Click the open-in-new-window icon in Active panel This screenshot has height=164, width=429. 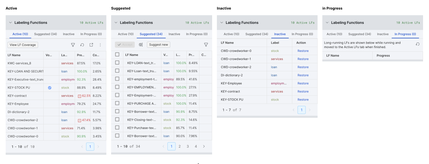click(x=91, y=45)
